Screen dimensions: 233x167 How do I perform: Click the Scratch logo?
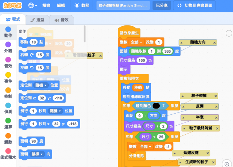coord(13,5)
